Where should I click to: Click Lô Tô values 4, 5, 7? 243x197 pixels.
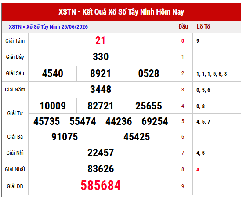(x=203, y=122)
